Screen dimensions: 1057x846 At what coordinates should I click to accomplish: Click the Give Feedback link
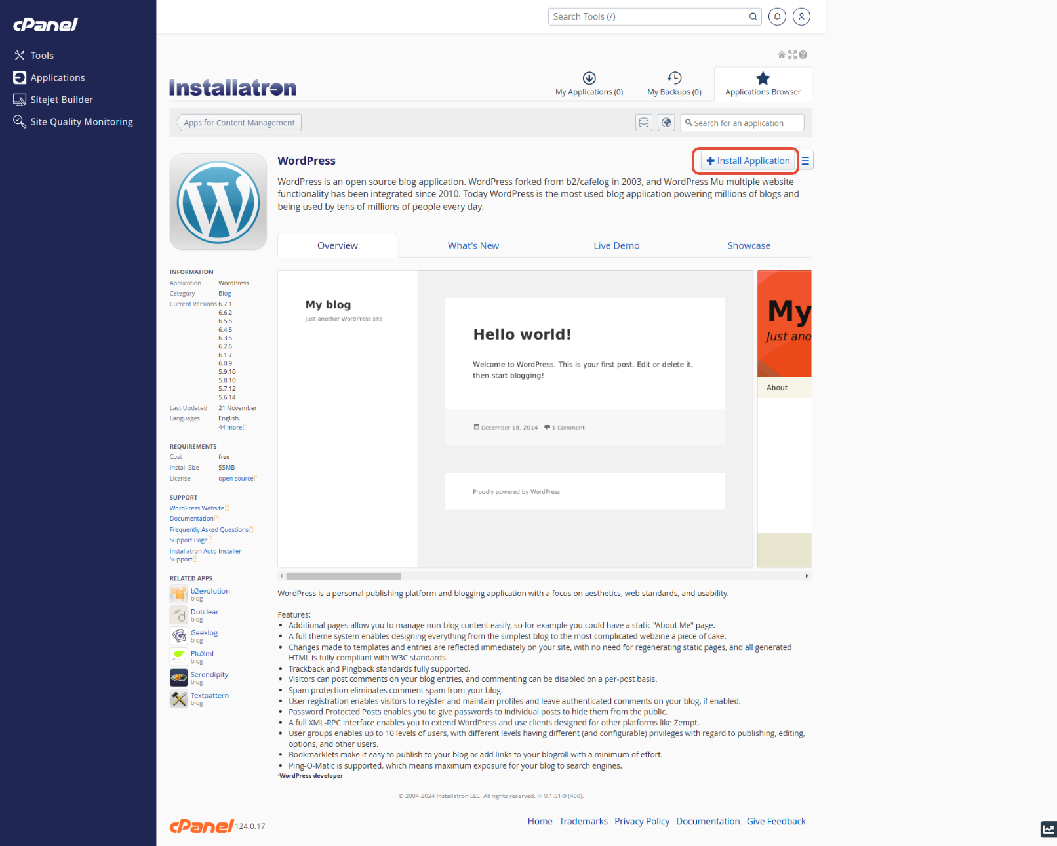(776, 822)
